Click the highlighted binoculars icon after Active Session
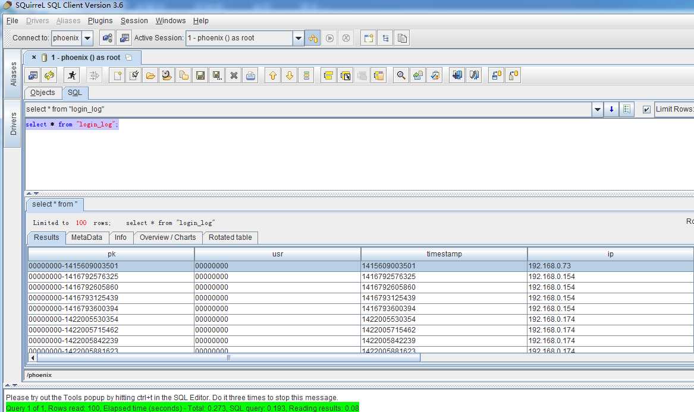The image size is (694, 412). coord(313,38)
